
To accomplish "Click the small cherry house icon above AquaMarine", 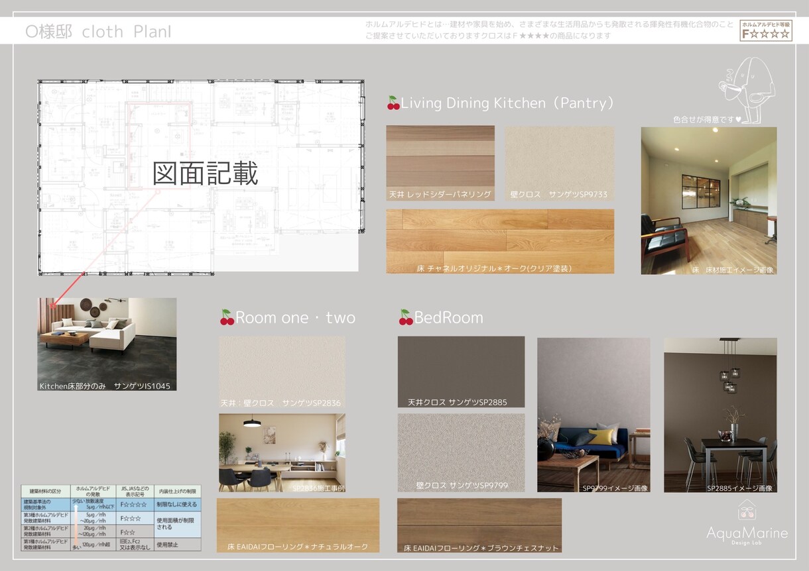I will [747, 509].
